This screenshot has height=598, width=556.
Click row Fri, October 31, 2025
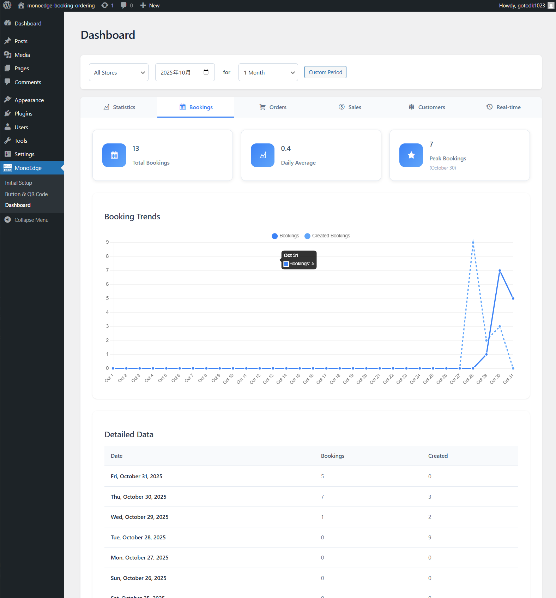tap(312, 476)
